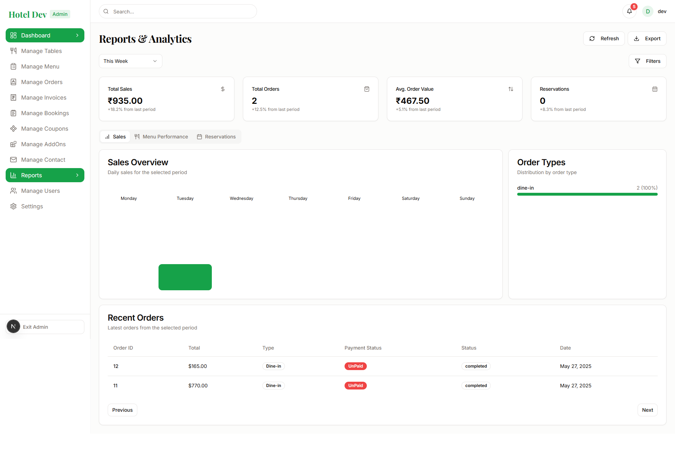
Task: Click the Manage Contact envelope icon
Action: click(x=13, y=160)
